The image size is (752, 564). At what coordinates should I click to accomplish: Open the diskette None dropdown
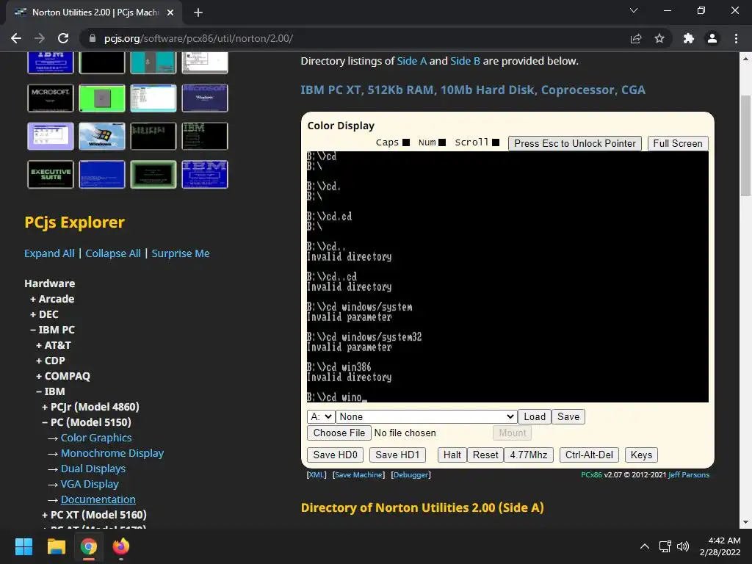tap(427, 417)
